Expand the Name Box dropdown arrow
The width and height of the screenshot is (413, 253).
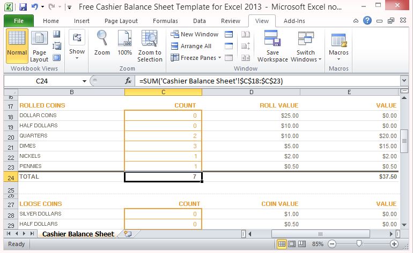pyautogui.click(x=84, y=81)
